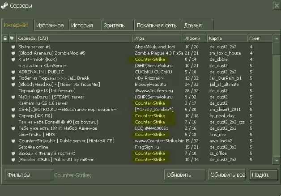Click game name ~By Prizzrak~
The width and height of the screenshot is (281, 196).
[x=149, y=78]
